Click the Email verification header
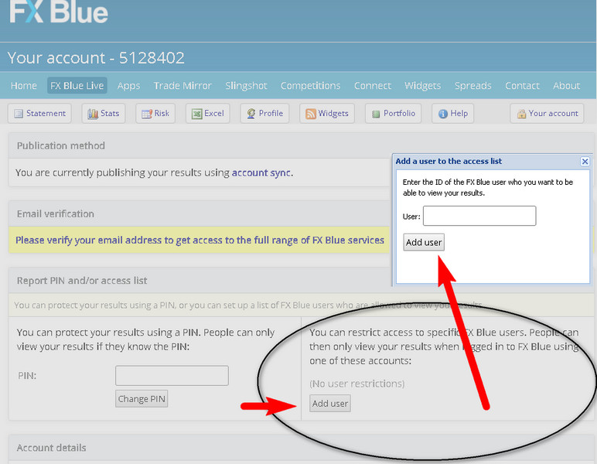 click(x=56, y=214)
